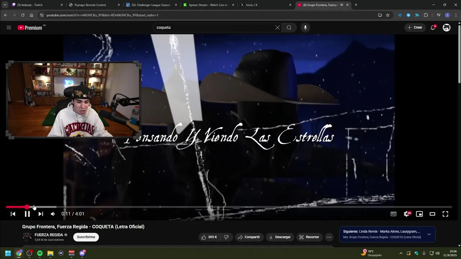The width and height of the screenshot is (461, 259).
Task: Open the FUERZA REGIDA channel avatar
Action: (27, 237)
